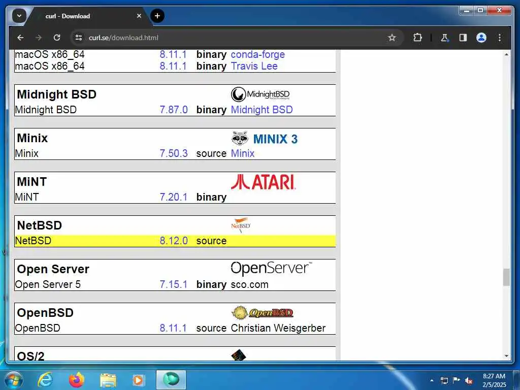520x390 pixels.
Task: Click version 7.87.0 for Midnight BSD
Action: click(x=174, y=110)
